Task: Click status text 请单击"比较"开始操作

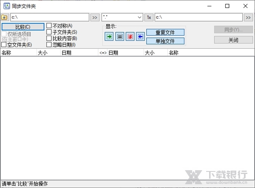Action: [25, 184]
